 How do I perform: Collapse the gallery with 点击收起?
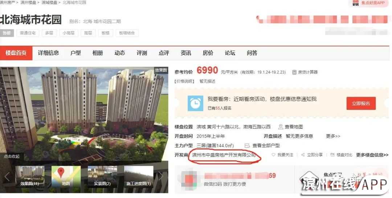point(12,156)
